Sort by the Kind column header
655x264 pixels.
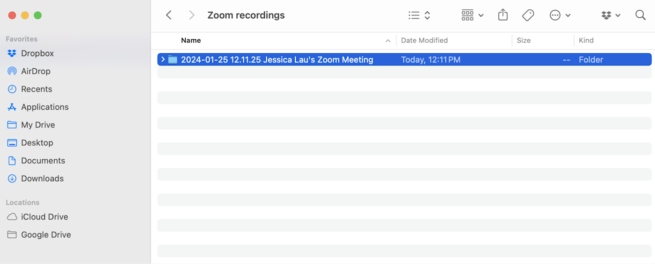pyautogui.click(x=586, y=40)
